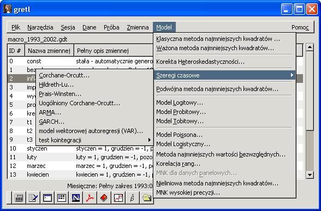Open the Dane menu

pos(90,27)
